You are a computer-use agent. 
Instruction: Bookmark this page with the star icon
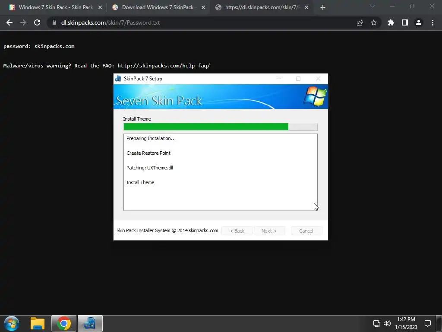coord(374,22)
